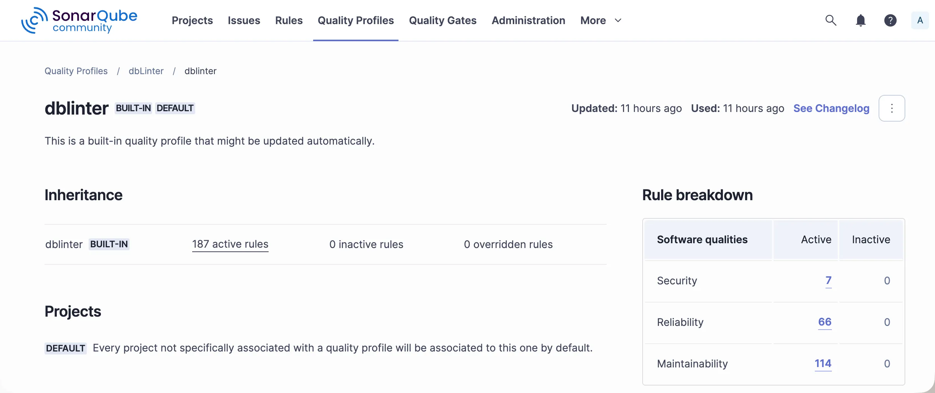Go to the Projects menu item

click(x=192, y=20)
